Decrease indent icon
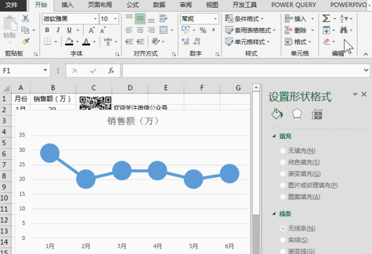 pyautogui.click(x=129, y=42)
